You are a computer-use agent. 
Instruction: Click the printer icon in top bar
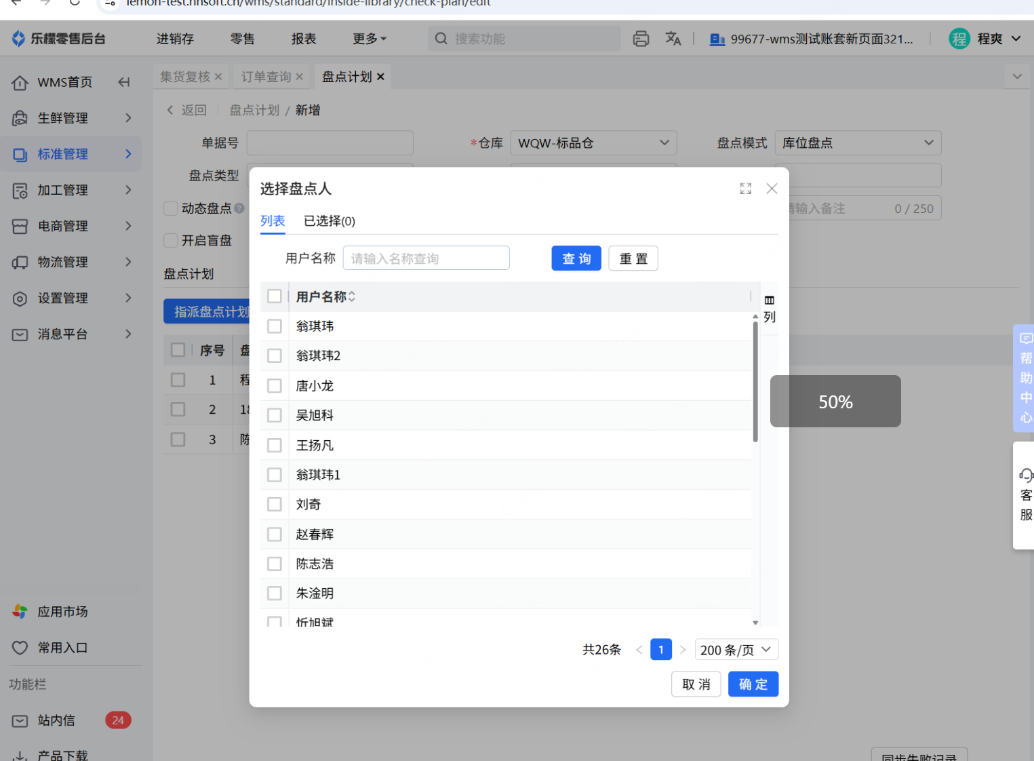tap(641, 39)
